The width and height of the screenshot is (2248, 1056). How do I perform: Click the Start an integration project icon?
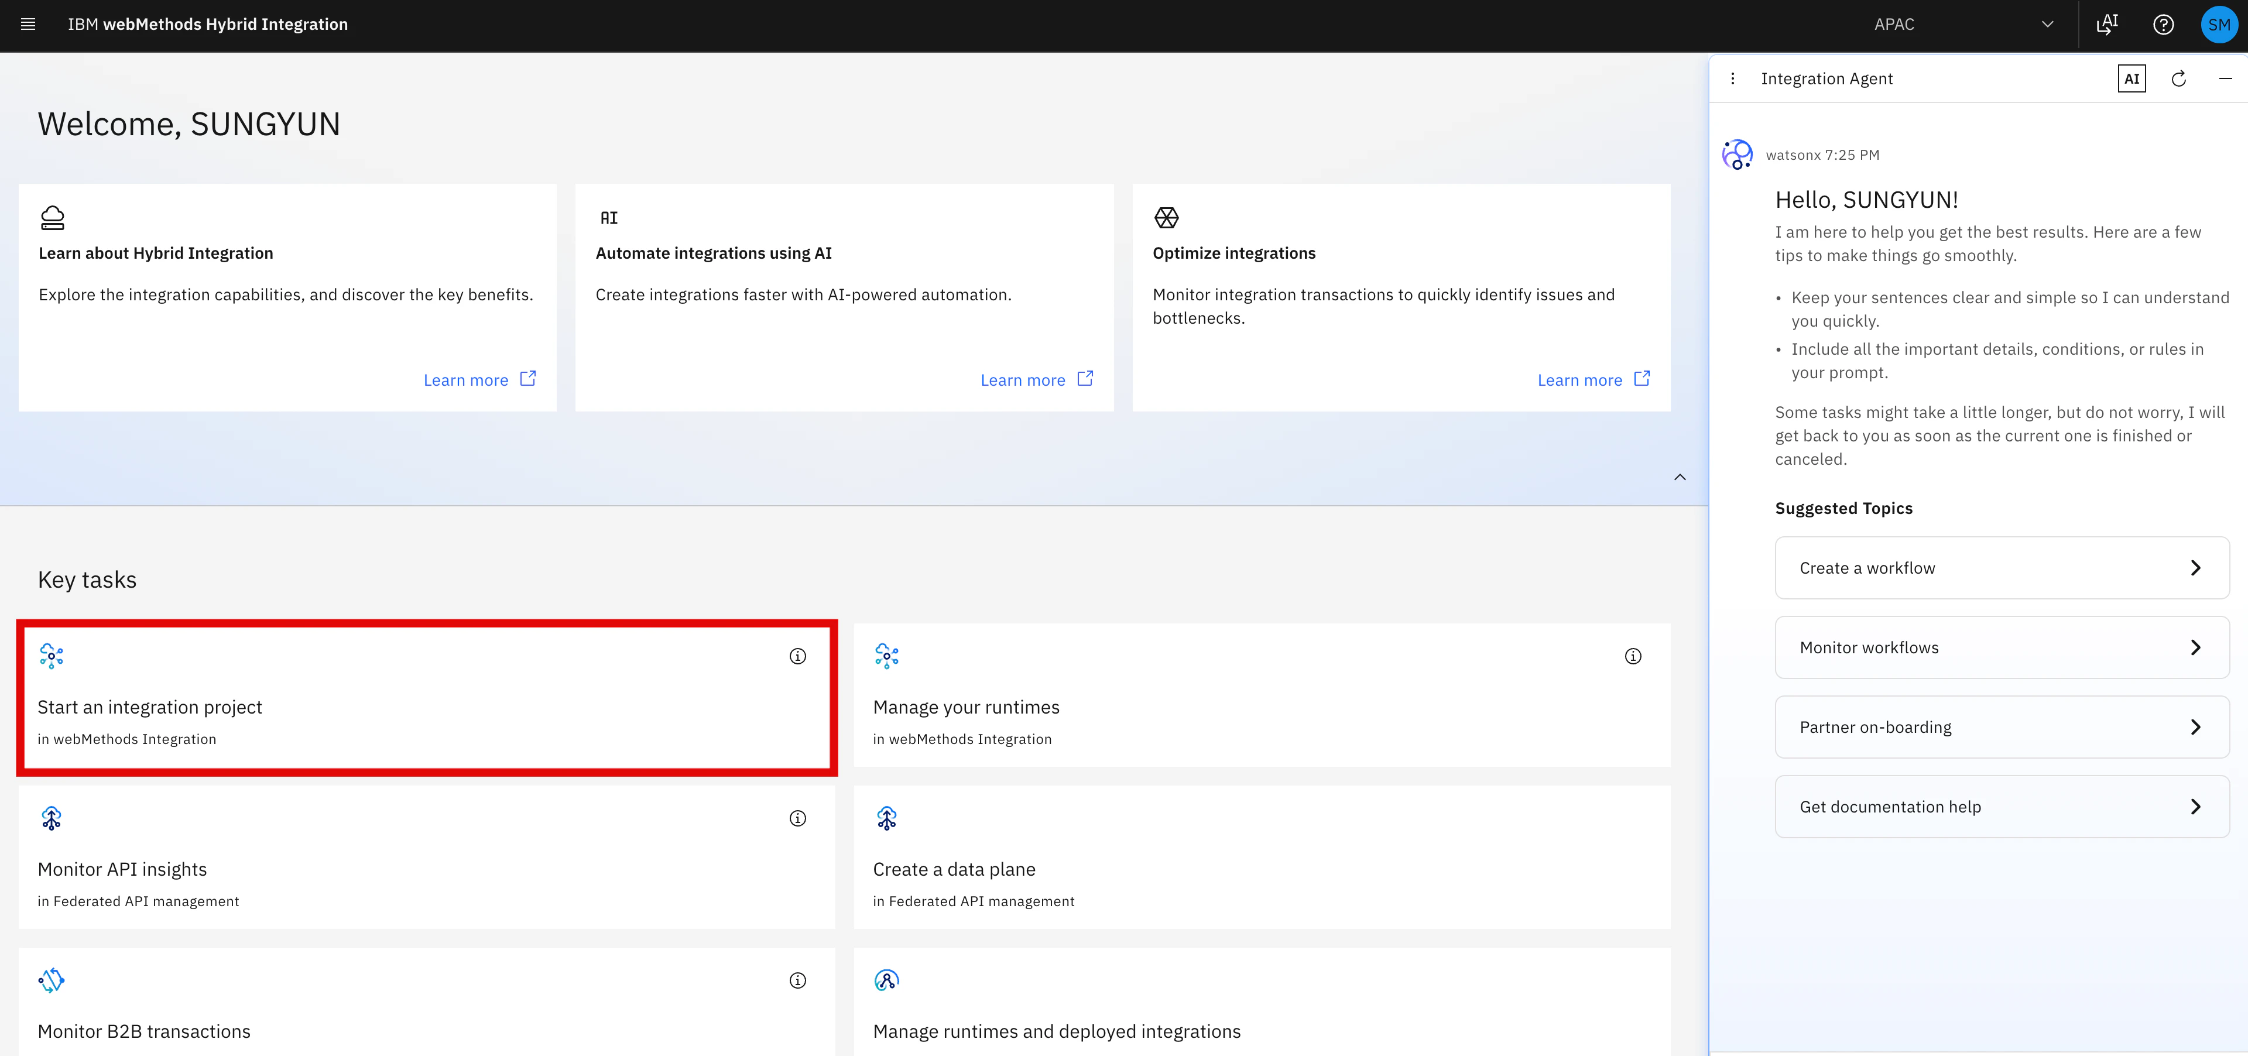coord(52,656)
